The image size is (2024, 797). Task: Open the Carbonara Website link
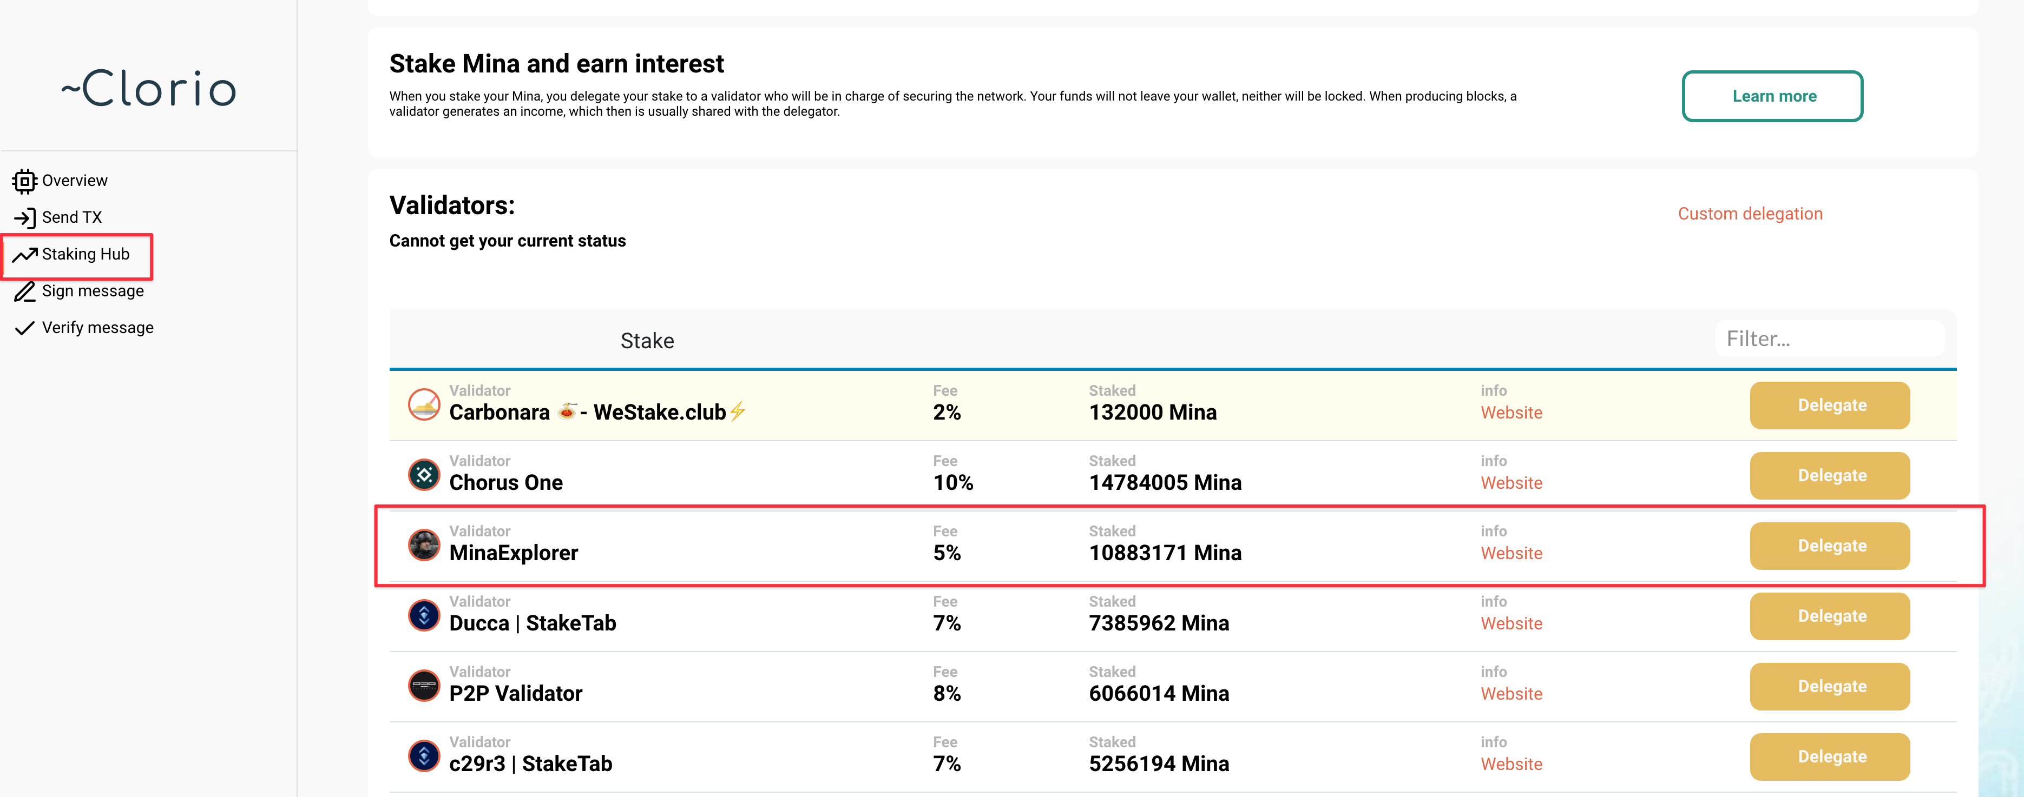point(1511,413)
